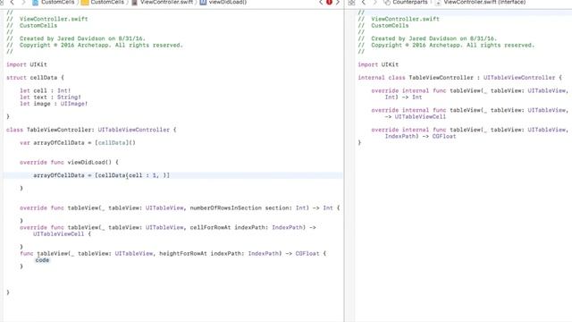Click the red error indicator icon
Viewport: 572px width, 322px height.
[x=329, y=2]
